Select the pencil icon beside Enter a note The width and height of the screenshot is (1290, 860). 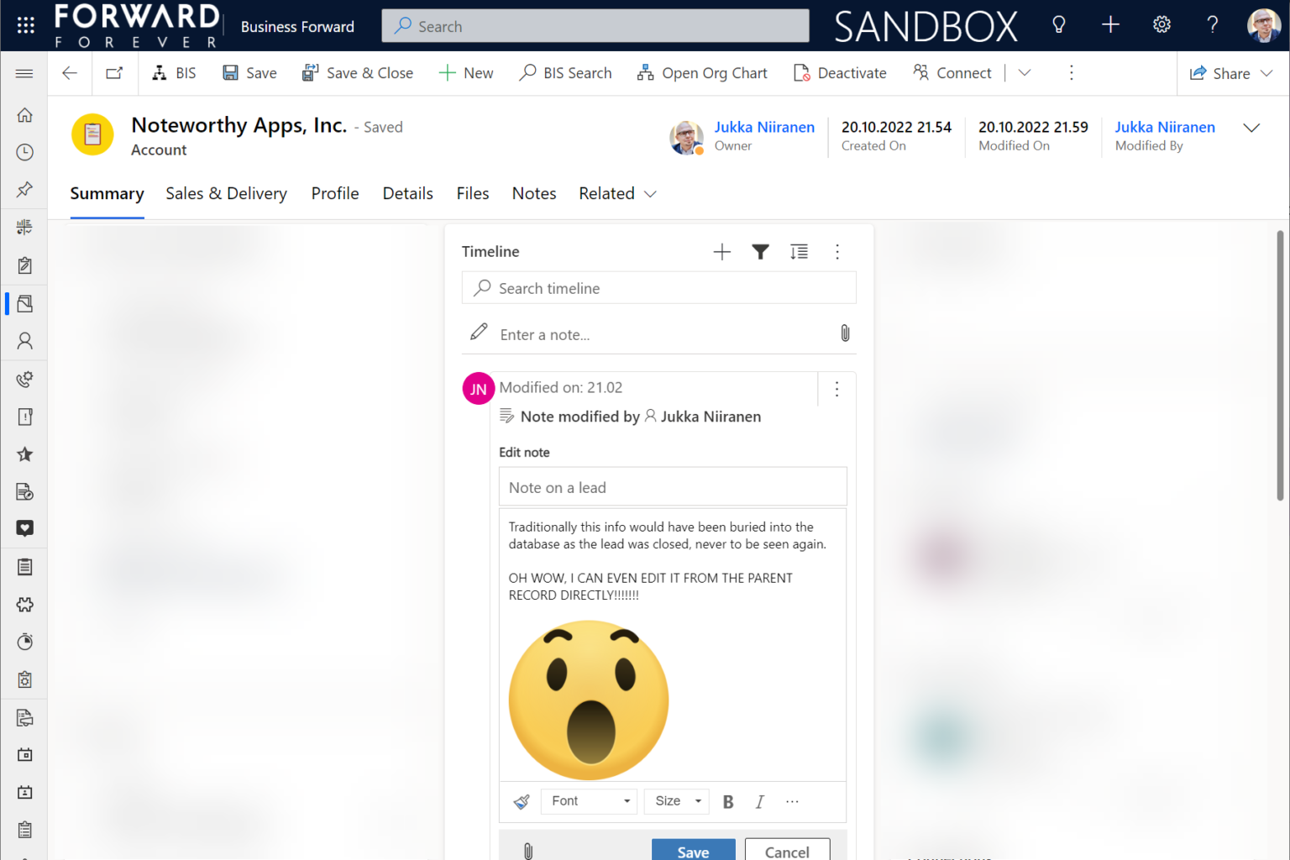478,331
